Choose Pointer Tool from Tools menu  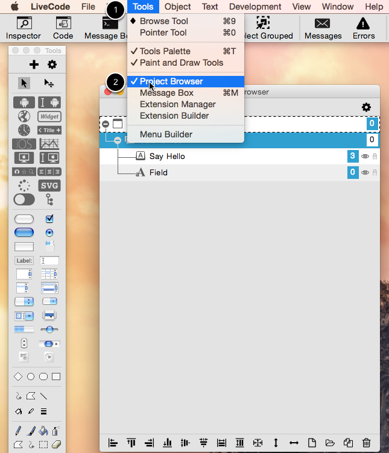click(x=186, y=33)
